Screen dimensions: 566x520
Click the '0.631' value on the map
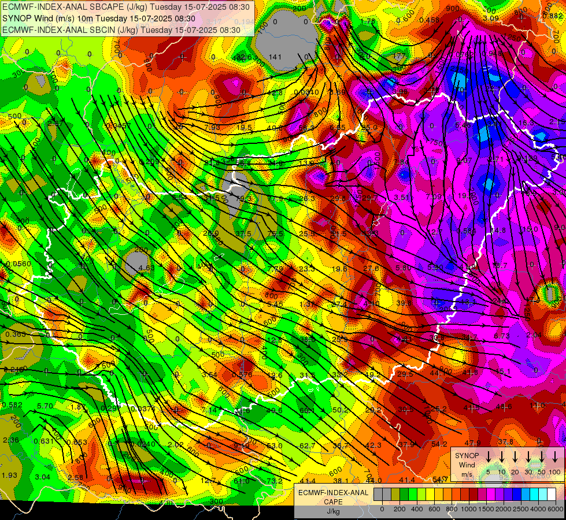[x=44, y=441]
